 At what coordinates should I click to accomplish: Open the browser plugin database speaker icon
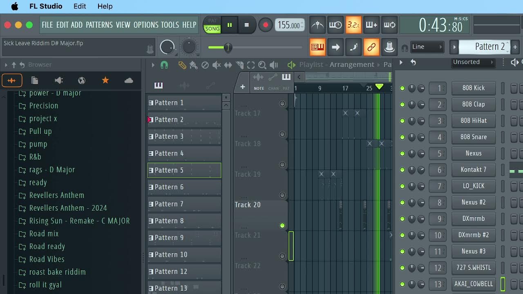coord(59,80)
